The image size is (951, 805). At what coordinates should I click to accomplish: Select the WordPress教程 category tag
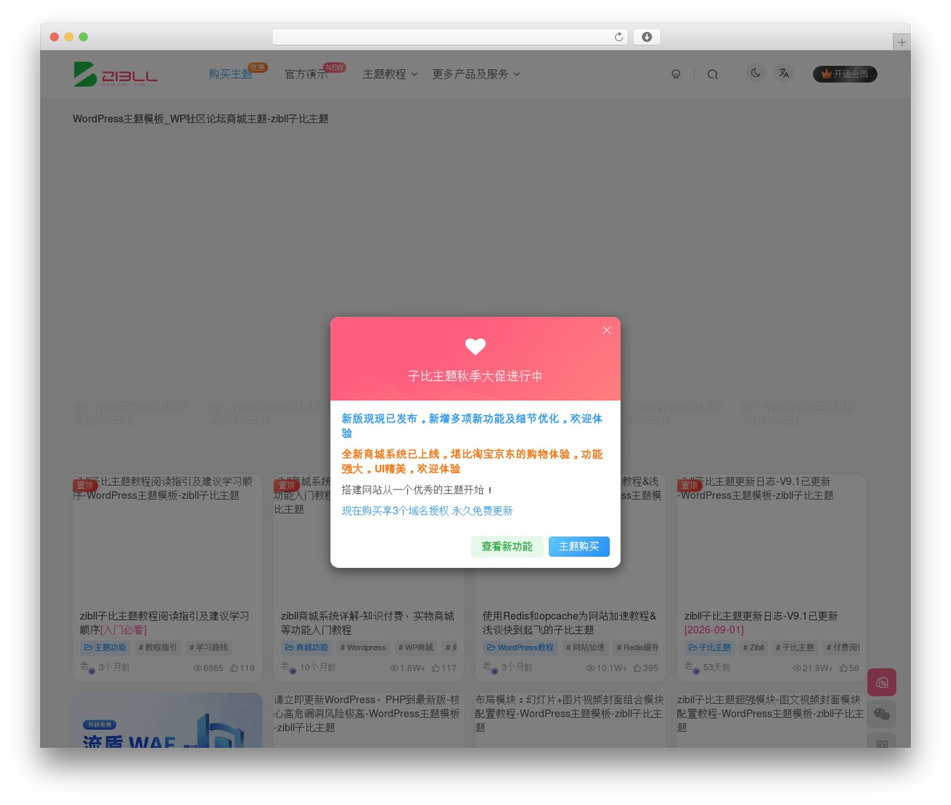(x=520, y=648)
